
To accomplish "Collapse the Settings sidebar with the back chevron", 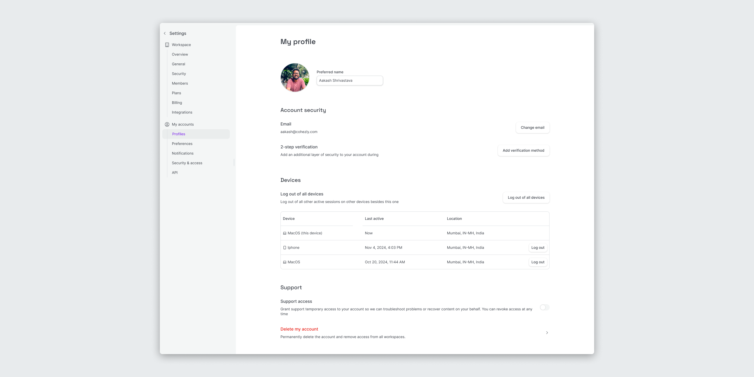I will [165, 33].
